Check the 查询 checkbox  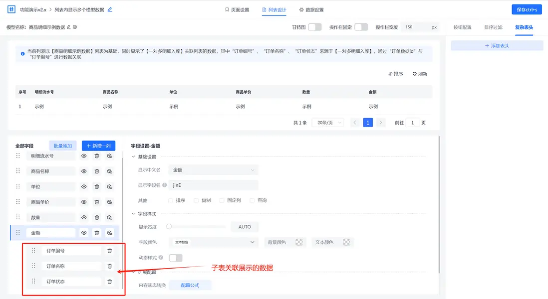(x=252, y=200)
